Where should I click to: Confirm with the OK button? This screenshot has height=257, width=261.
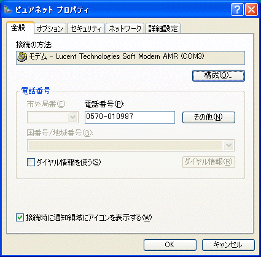[x=170, y=245]
